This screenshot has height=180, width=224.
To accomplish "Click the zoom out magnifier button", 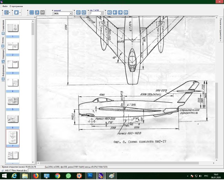I will click(x=84, y=12).
